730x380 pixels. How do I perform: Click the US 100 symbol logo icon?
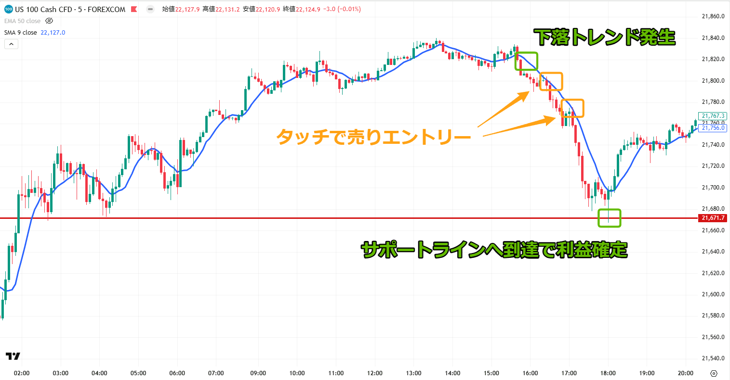(x=9, y=9)
